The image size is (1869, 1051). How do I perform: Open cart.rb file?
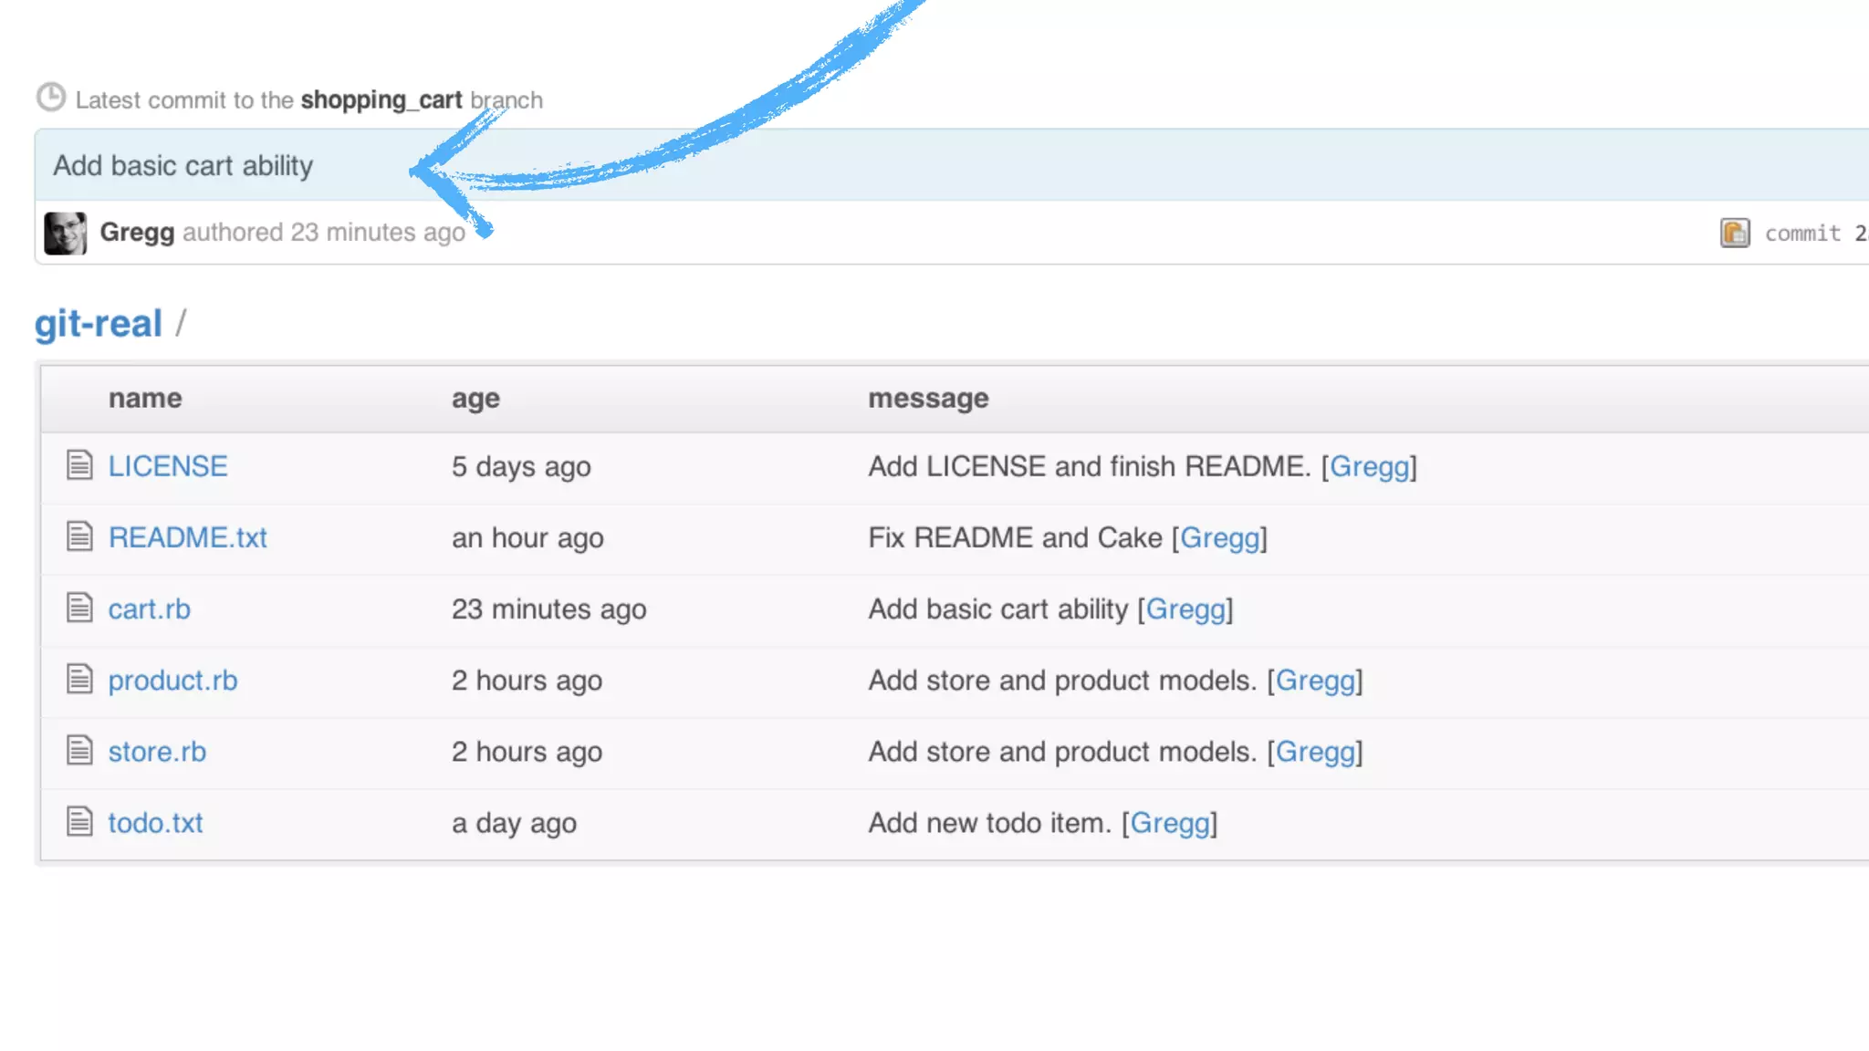coord(149,609)
